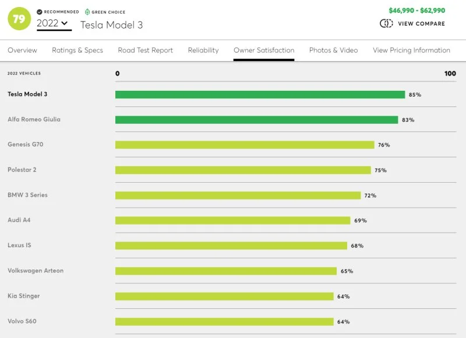Switch to the Overview tab
The width and height of the screenshot is (466, 338).
(x=22, y=51)
